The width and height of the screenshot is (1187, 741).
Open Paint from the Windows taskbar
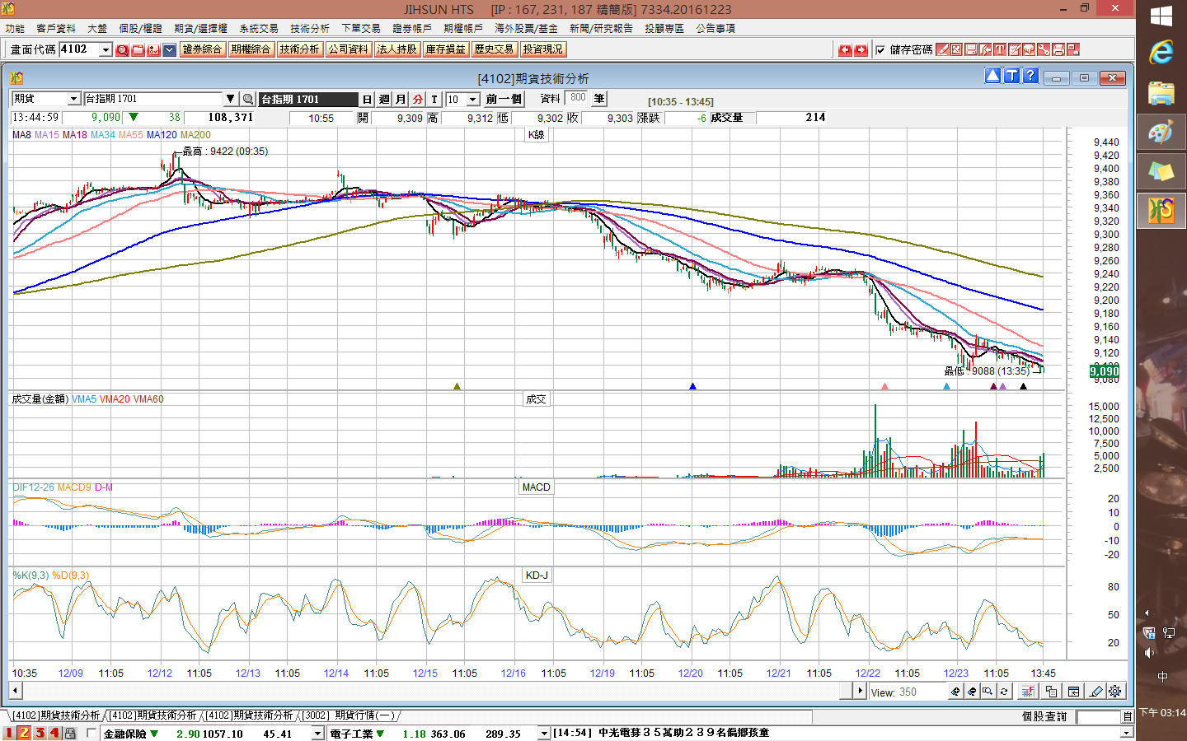1161,132
